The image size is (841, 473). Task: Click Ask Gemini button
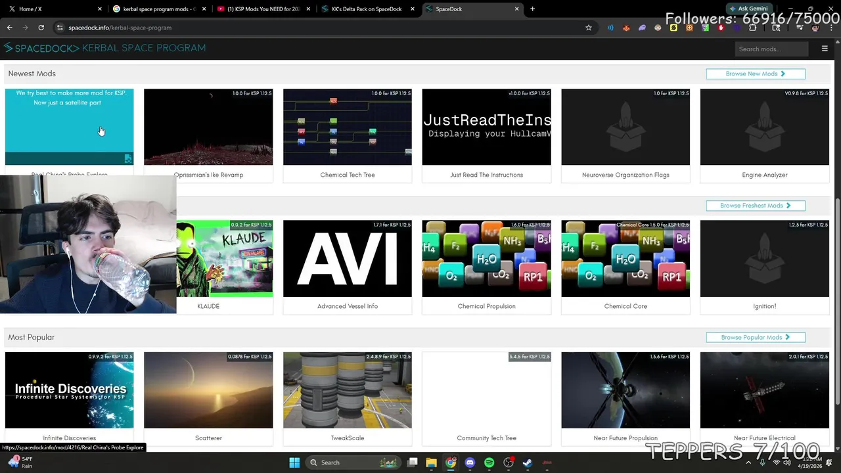[748, 9]
